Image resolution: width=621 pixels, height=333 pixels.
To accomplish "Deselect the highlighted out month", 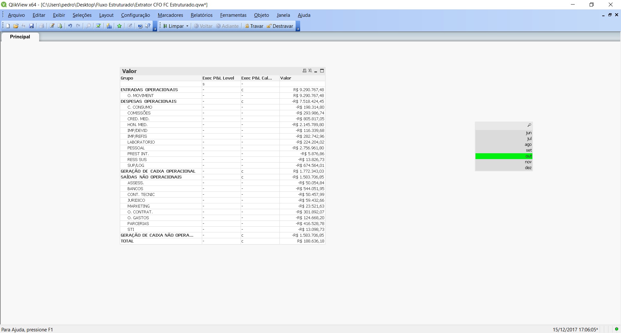I will [504, 156].
